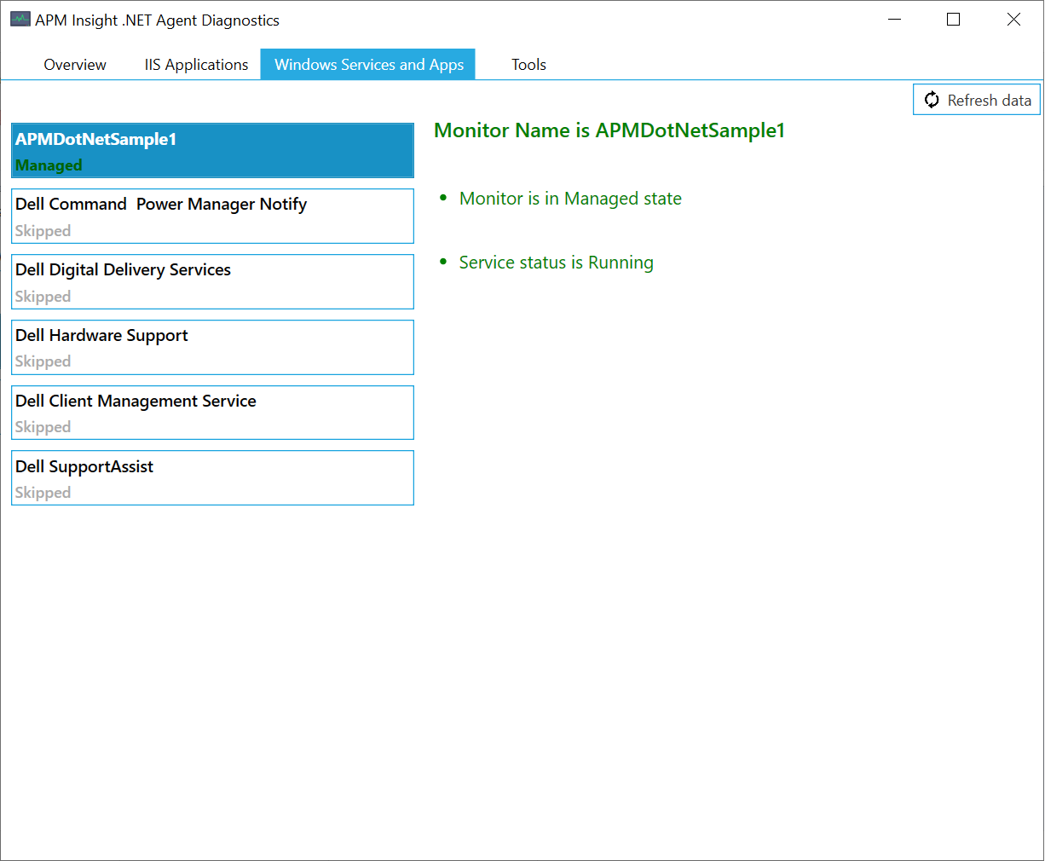Click the green bullet beside Managed state message
This screenshot has width=1045, height=861.
(442, 197)
